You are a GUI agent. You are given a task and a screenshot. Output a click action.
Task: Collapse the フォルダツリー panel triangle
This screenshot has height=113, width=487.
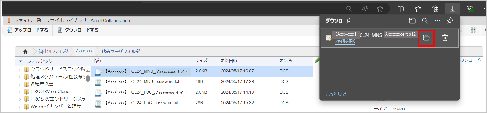pyautogui.click(x=21, y=61)
